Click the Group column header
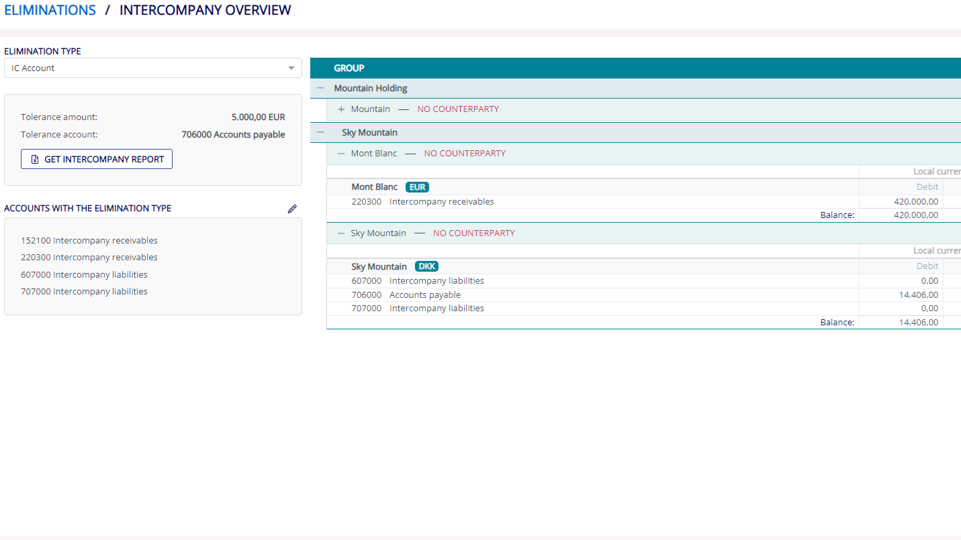 tap(349, 68)
